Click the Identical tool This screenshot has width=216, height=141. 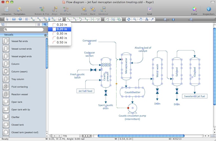tap(103, 11)
